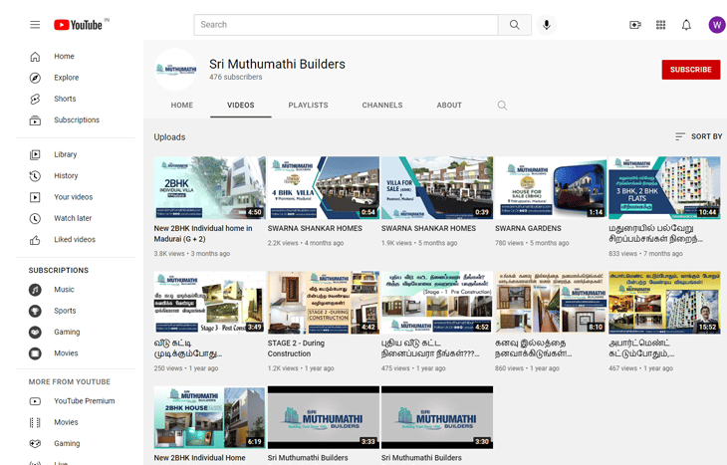Open the Stage 1 Pre Construction thumbnail
The width and height of the screenshot is (727, 465).
pyautogui.click(x=437, y=303)
